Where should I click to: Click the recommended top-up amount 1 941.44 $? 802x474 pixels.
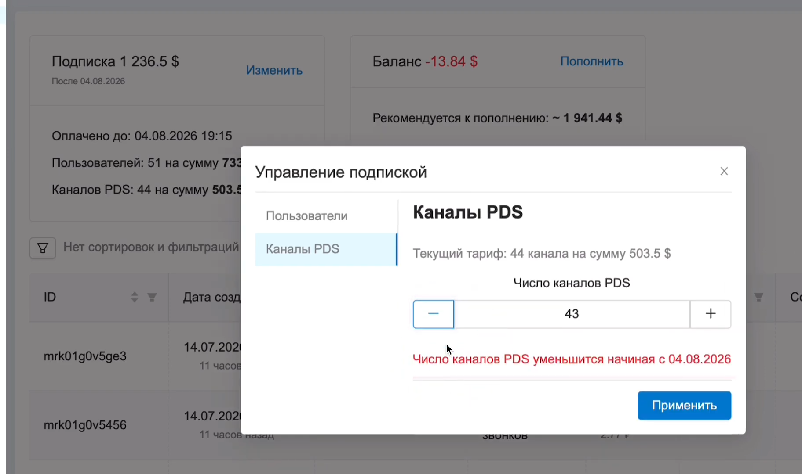pyautogui.click(x=592, y=118)
